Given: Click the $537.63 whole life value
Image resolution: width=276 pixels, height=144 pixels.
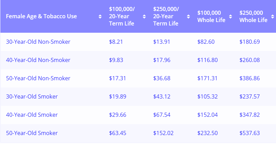Looking at the screenshot, I should click(x=249, y=133).
